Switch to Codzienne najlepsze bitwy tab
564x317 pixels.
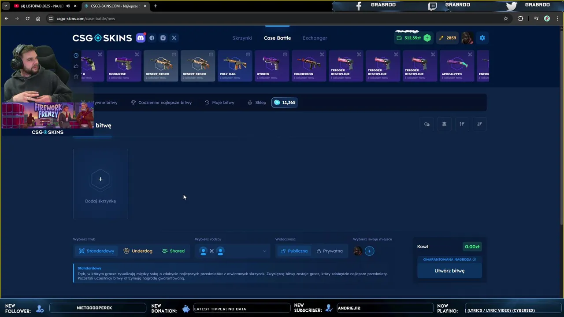point(161,103)
